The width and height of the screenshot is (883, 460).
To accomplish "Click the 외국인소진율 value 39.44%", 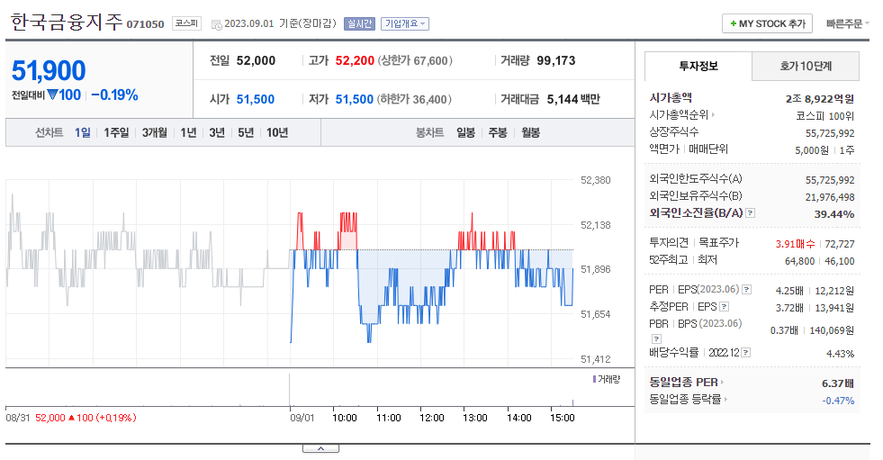I will click(x=834, y=214).
